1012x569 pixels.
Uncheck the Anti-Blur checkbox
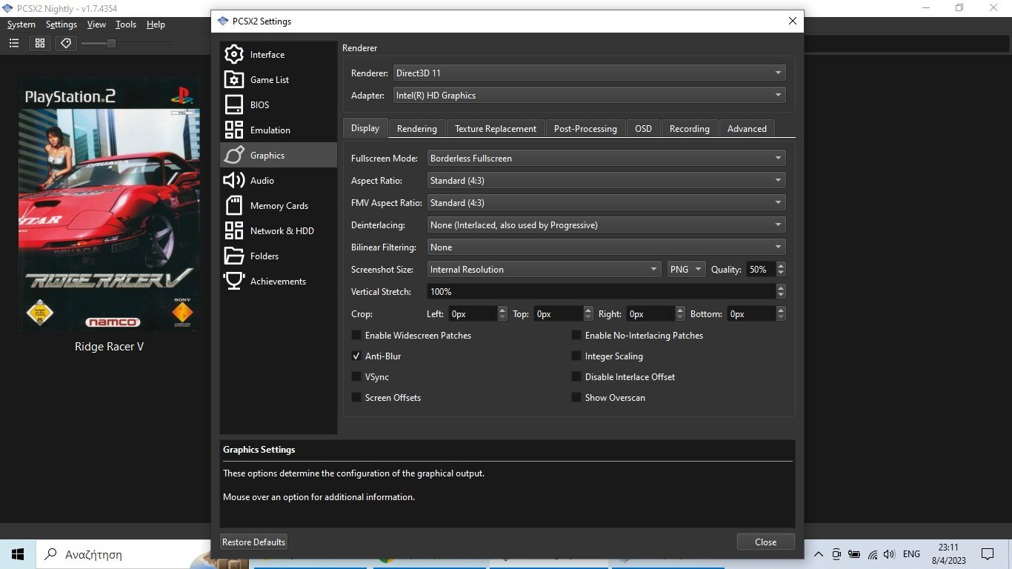[x=356, y=356]
